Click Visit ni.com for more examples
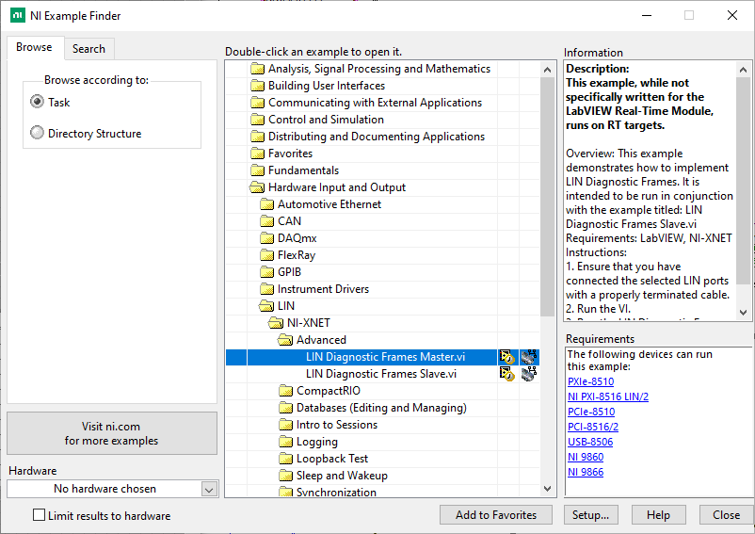Viewport: 755px width, 534px height. pyautogui.click(x=112, y=433)
